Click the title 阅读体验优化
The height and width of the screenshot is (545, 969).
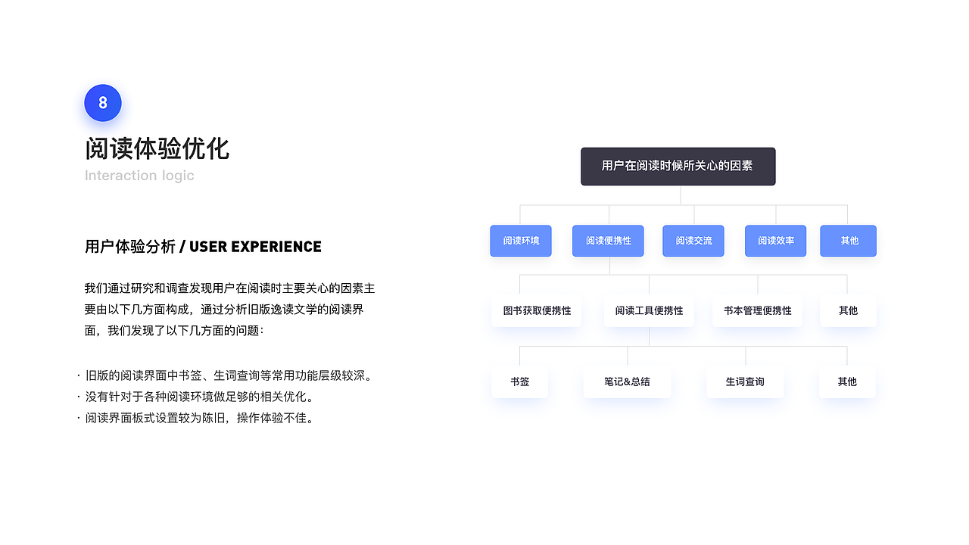pos(157,148)
